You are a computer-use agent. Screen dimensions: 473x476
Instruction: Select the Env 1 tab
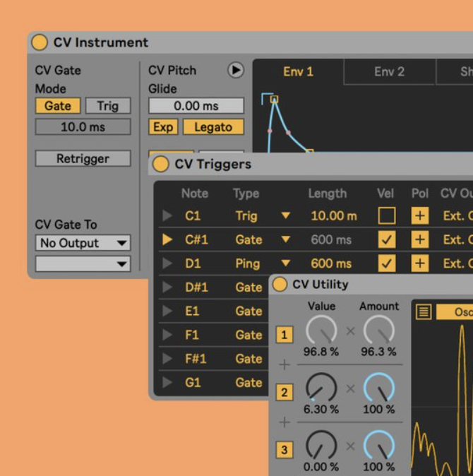[x=298, y=71]
